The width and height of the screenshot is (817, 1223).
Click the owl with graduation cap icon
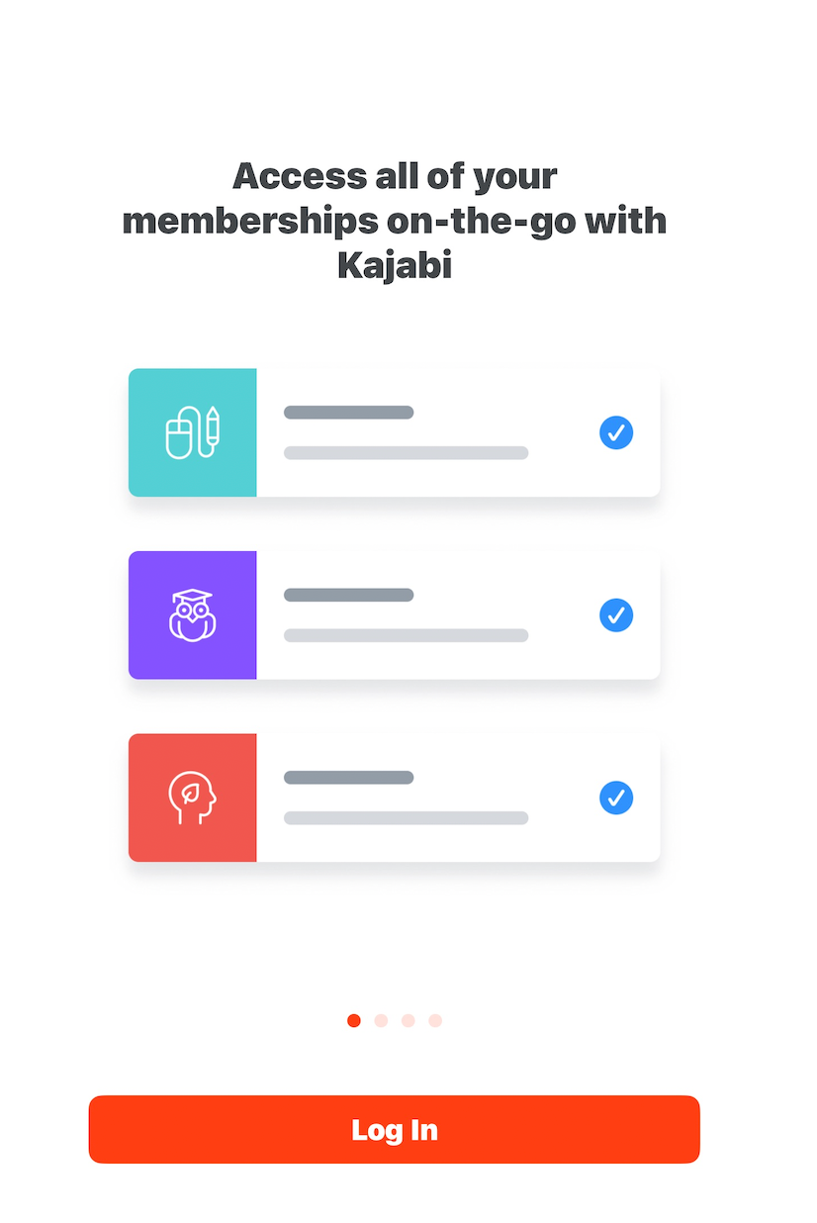pyautogui.click(x=193, y=614)
